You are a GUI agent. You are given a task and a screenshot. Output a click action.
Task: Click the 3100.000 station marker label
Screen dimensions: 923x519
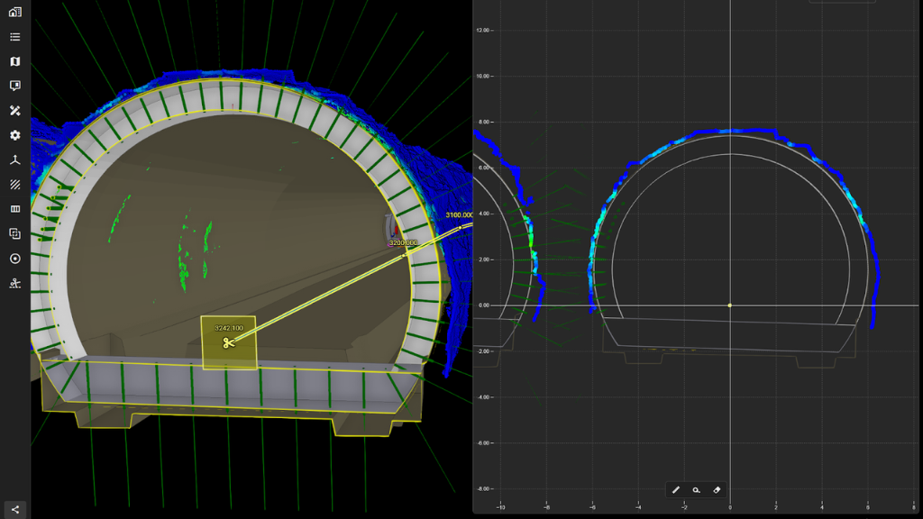tap(459, 215)
